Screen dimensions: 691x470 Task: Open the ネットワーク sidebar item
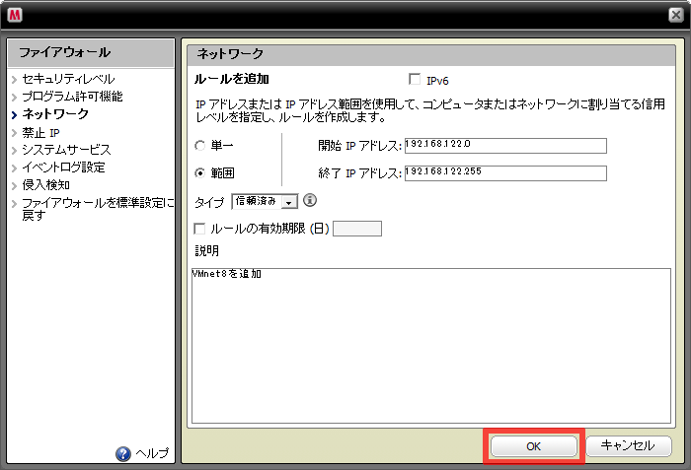(x=54, y=114)
